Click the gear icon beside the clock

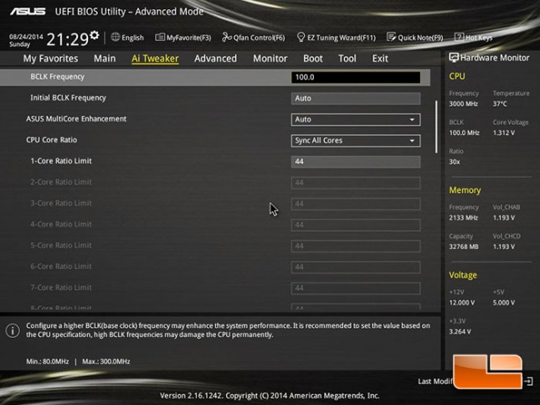pyautogui.click(x=95, y=35)
